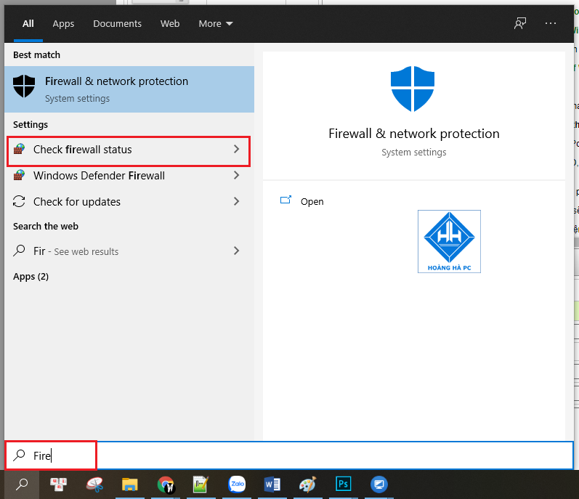Open the remote desktop taskbar icon
This screenshot has width=579, height=499.
click(x=379, y=484)
